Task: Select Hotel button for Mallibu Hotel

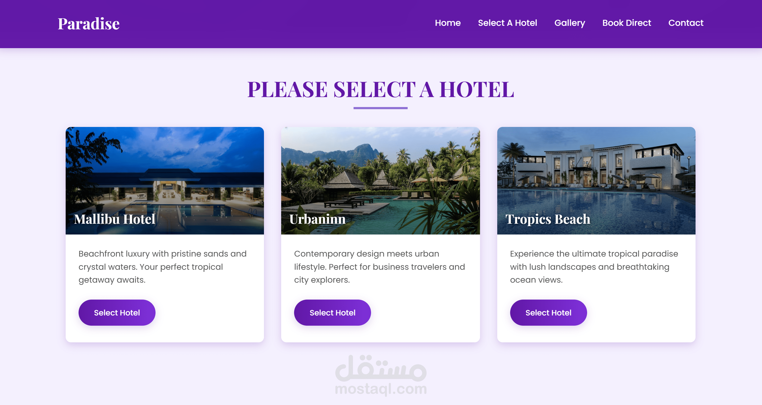Action: 117,312
